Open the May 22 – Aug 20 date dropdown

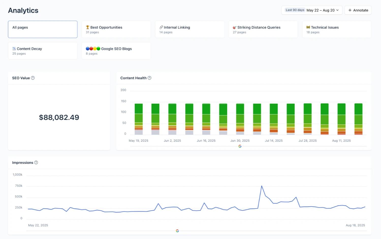click(x=320, y=10)
